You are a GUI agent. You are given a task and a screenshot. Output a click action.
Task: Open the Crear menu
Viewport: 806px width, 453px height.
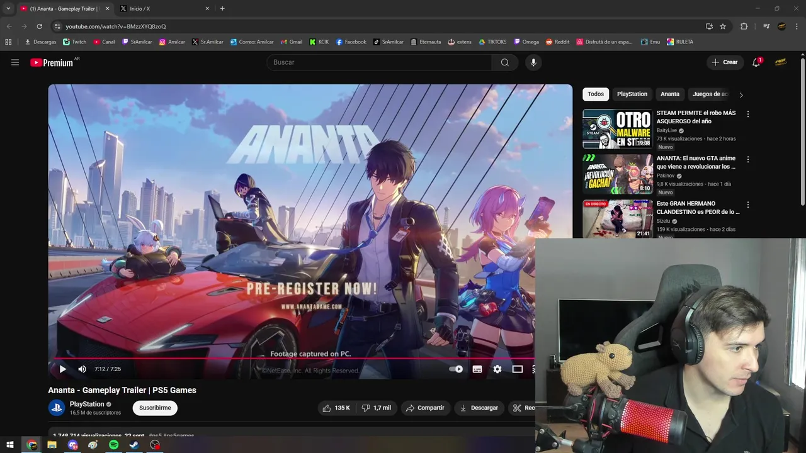[725, 62]
